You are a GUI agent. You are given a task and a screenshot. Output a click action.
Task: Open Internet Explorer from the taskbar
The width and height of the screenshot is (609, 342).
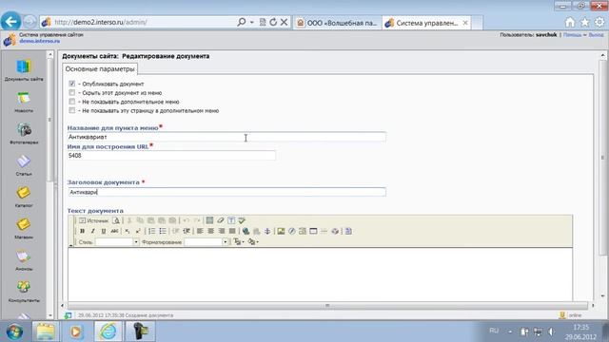108,332
